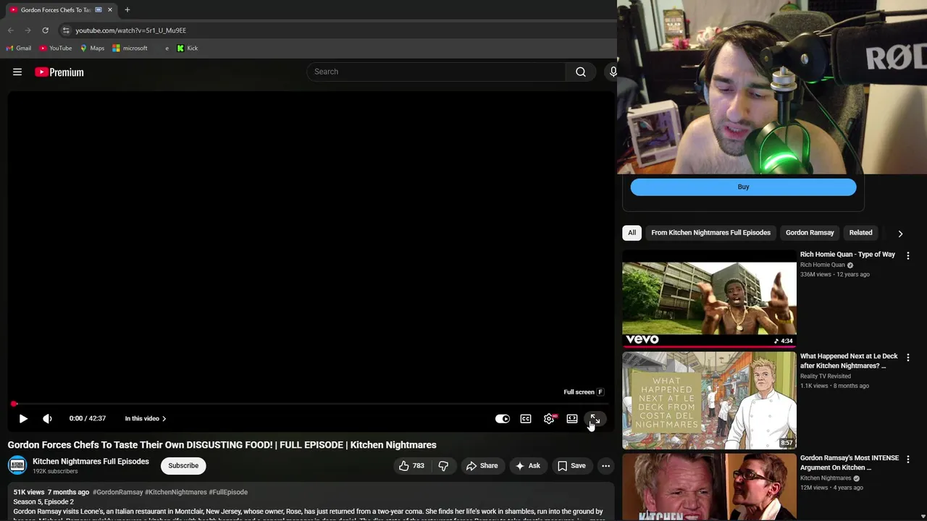Click the search magnifier button
This screenshot has width=927, height=521.
pyautogui.click(x=580, y=72)
